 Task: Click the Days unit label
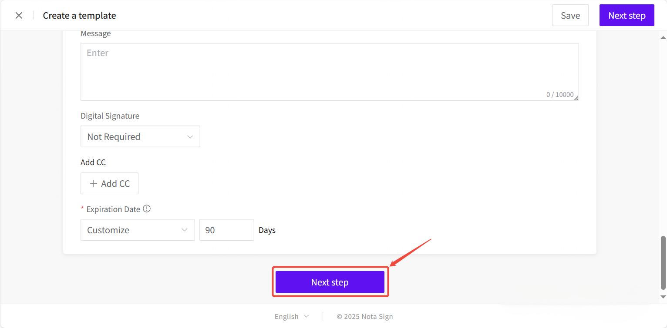pos(267,230)
